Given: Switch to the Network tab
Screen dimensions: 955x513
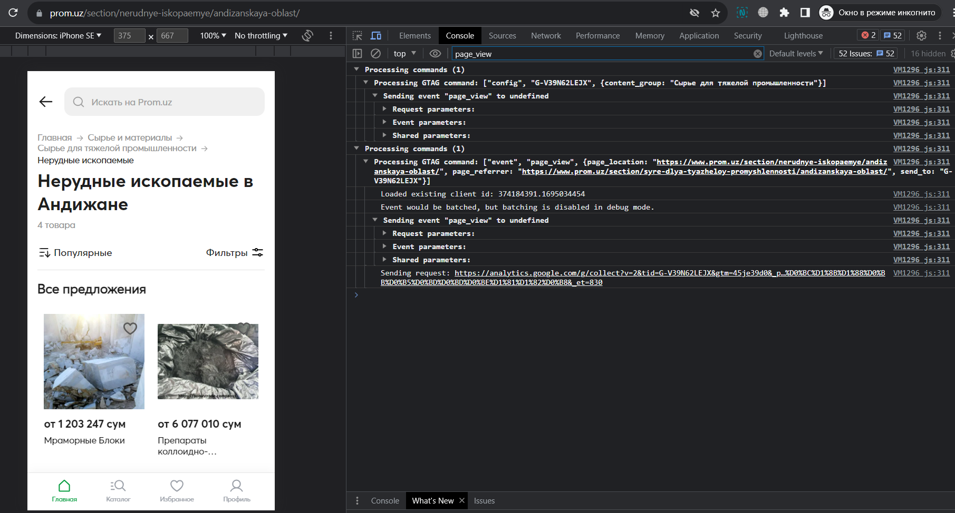Looking at the screenshot, I should coord(546,36).
